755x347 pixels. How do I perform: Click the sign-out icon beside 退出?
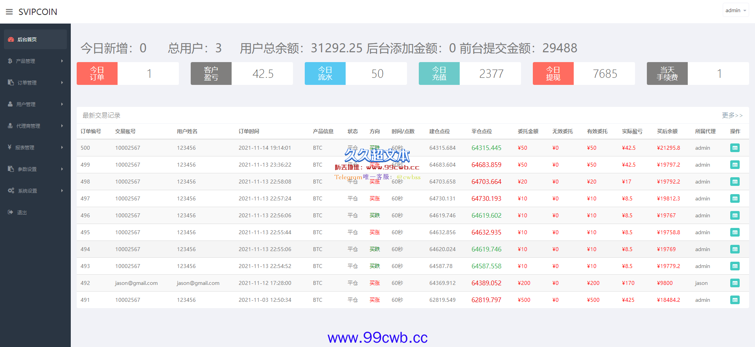(x=11, y=212)
